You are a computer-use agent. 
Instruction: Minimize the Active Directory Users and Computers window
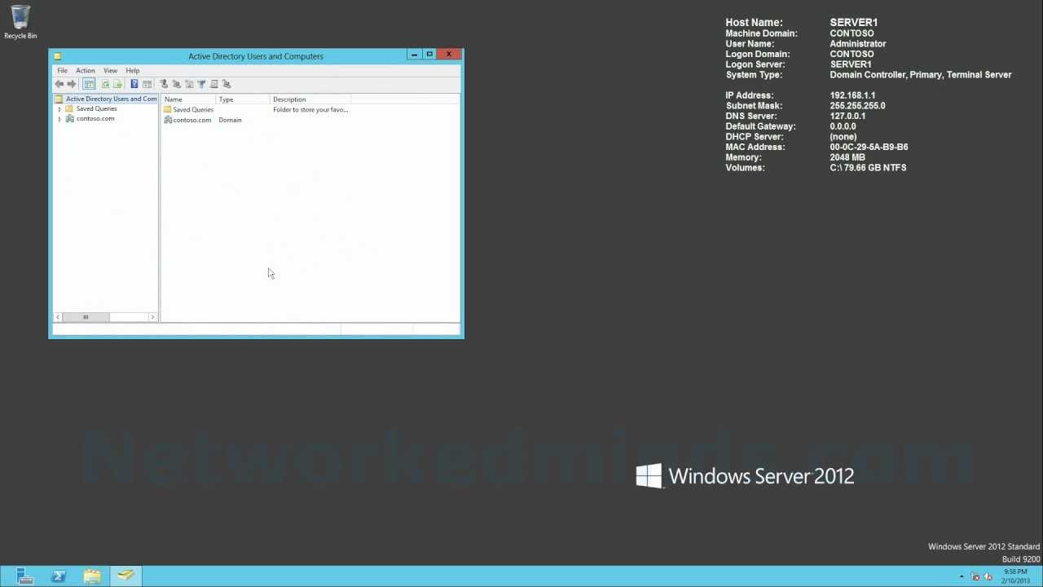(414, 55)
